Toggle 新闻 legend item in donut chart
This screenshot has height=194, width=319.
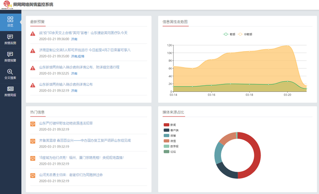point(169,124)
